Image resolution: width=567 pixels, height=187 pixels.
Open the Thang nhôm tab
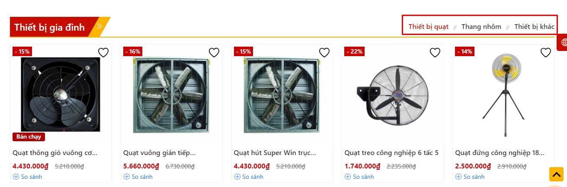481,27
